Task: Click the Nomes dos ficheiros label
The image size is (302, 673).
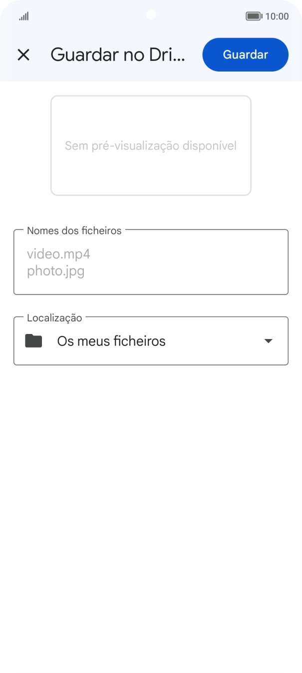Action: tap(74, 230)
